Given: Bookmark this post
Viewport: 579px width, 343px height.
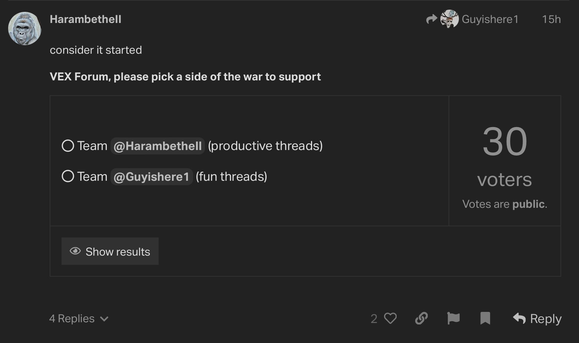Looking at the screenshot, I should (x=485, y=319).
